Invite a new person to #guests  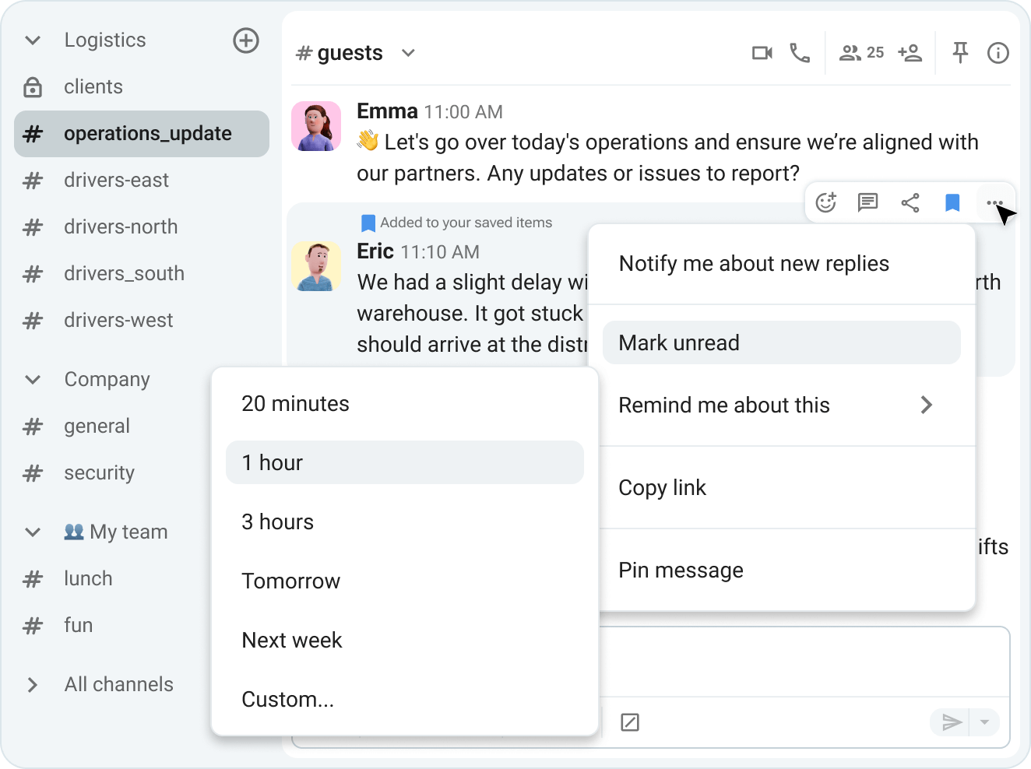(910, 52)
